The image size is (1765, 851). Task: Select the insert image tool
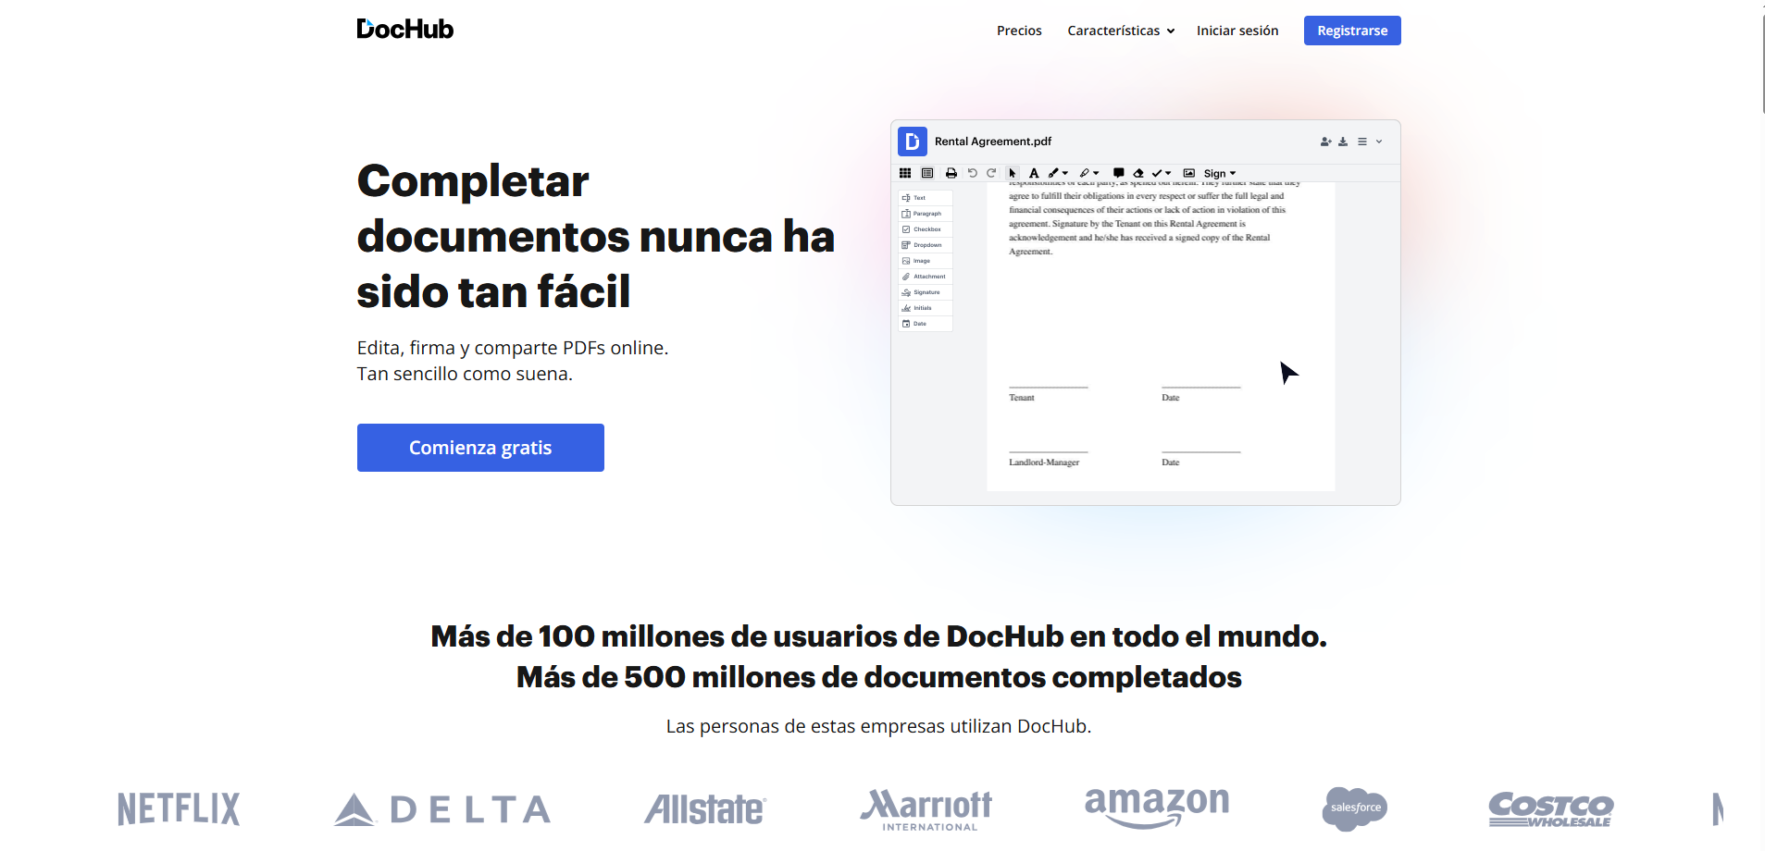(x=1189, y=173)
